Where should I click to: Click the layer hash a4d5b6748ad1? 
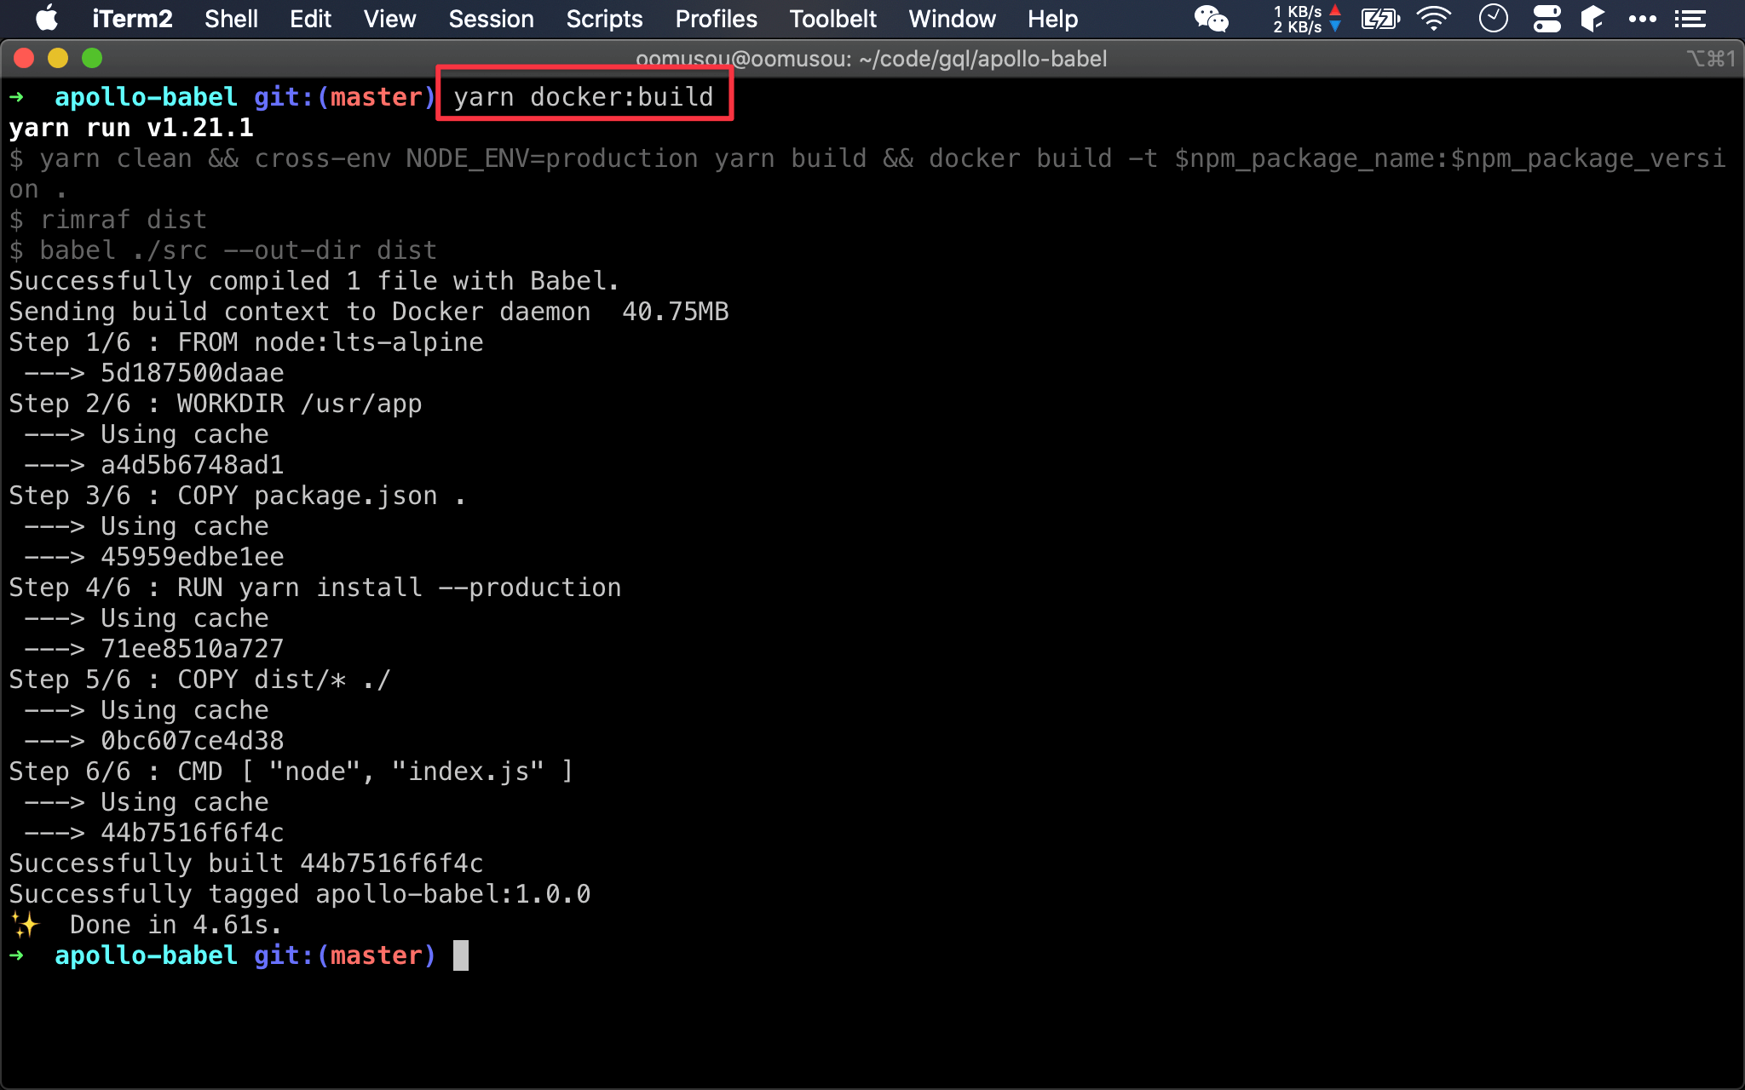193,465
